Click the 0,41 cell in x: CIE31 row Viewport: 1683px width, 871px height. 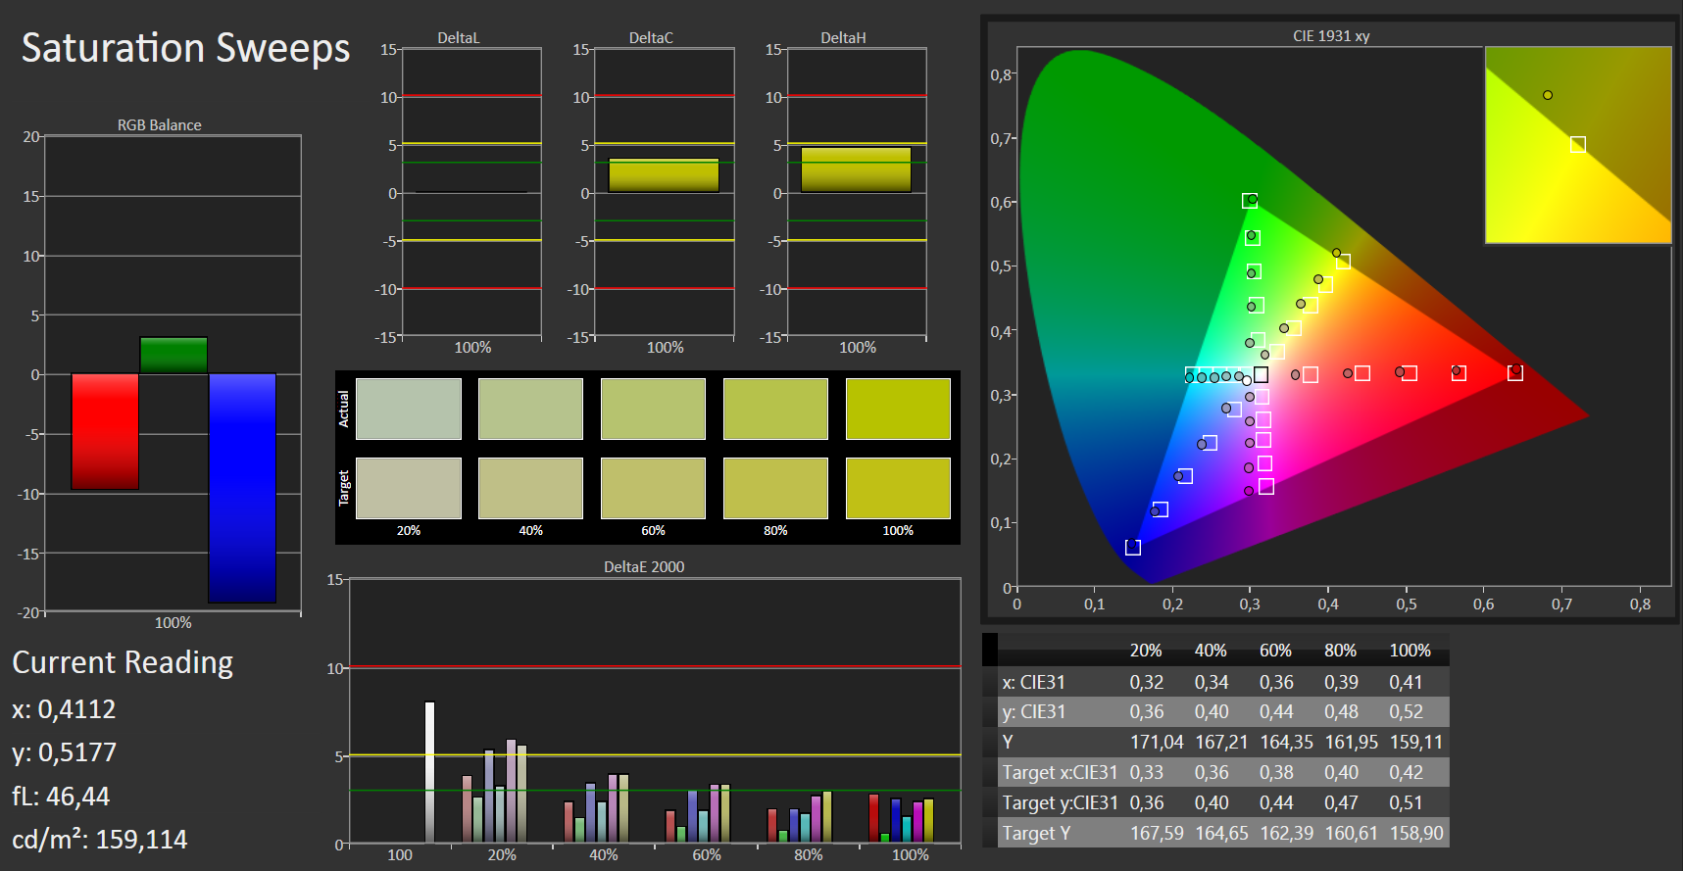point(1406,682)
